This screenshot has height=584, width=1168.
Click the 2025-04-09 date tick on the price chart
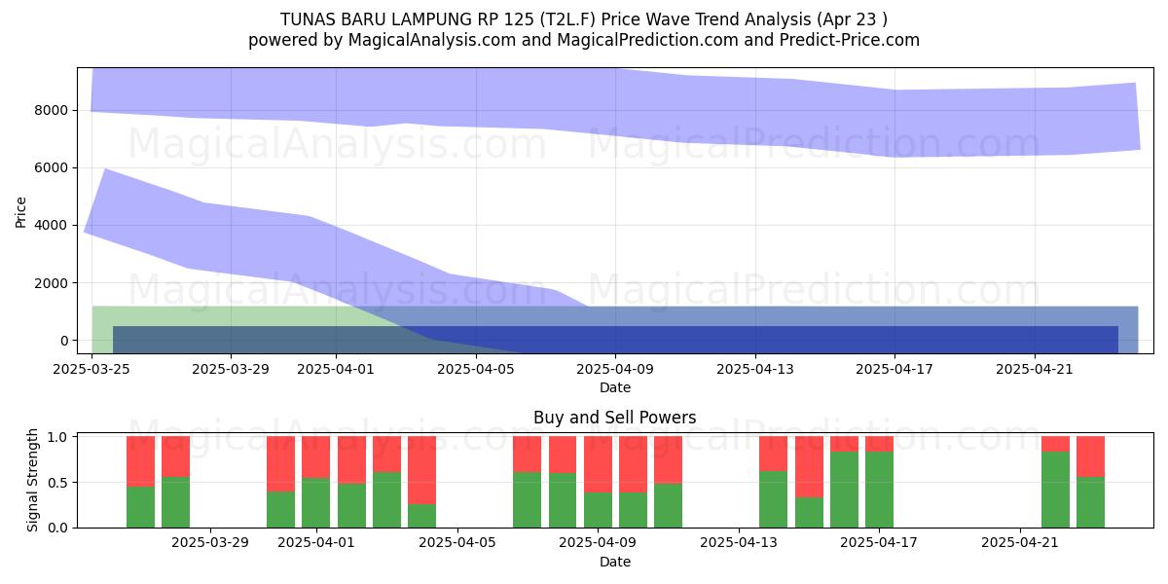[x=615, y=369]
